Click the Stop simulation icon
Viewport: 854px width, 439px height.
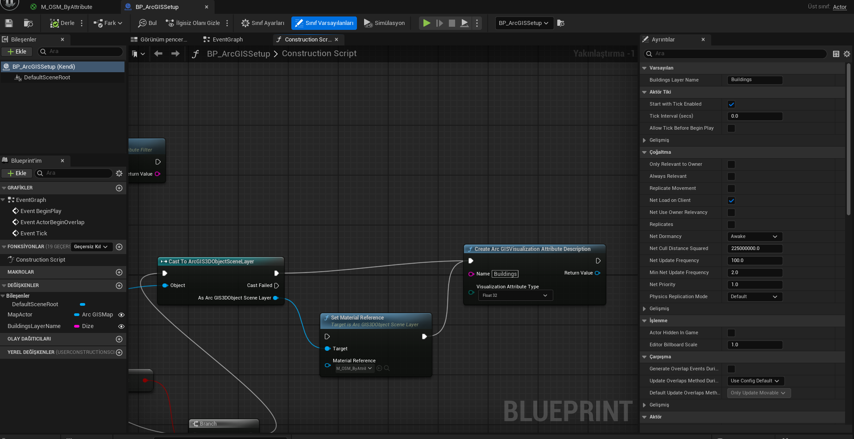tap(452, 23)
